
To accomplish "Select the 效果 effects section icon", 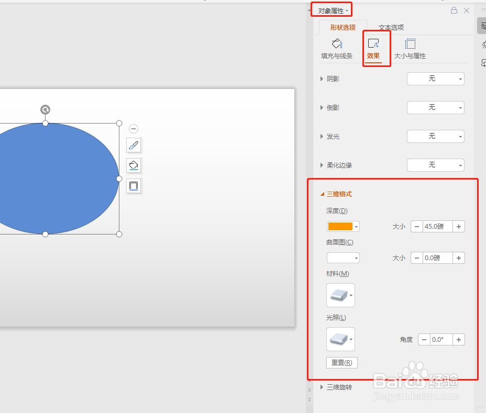I will [x=373, y=49].
